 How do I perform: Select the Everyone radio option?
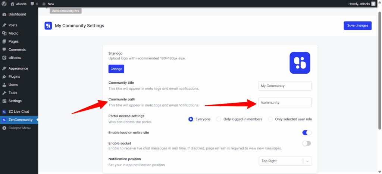coord(191,119)
